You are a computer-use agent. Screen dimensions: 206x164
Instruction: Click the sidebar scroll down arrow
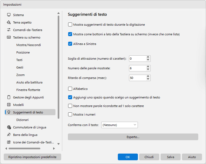pyautogui.click(x=59, y=144)
